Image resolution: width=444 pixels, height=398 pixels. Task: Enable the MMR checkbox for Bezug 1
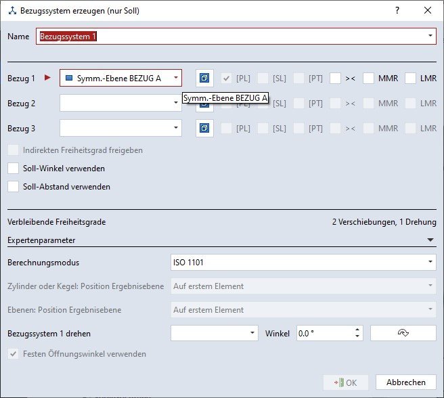[369, 78]
